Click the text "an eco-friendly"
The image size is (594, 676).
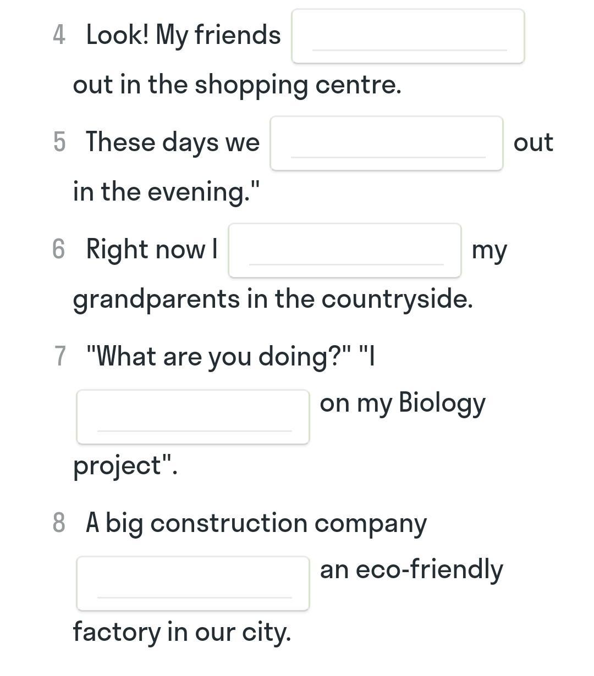[x=411, y=569]
